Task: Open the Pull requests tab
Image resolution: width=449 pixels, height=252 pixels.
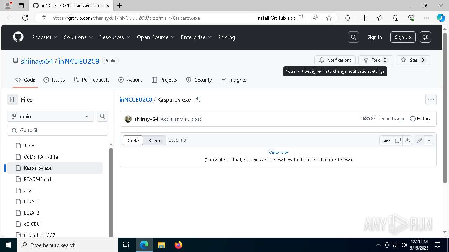Action: pyautogui.click(x=92, y=80)
